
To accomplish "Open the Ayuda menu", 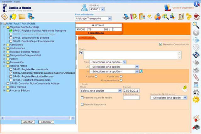I will (x=17, y=2).
